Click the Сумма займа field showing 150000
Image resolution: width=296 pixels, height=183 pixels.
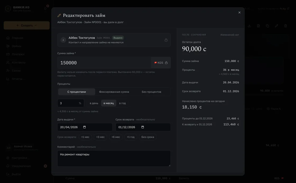pyautogui.click(x=104, y=63)
